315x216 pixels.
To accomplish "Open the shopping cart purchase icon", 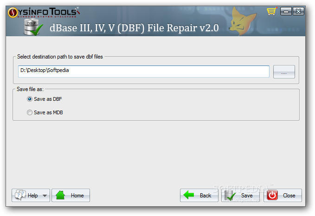I will 272,11.
